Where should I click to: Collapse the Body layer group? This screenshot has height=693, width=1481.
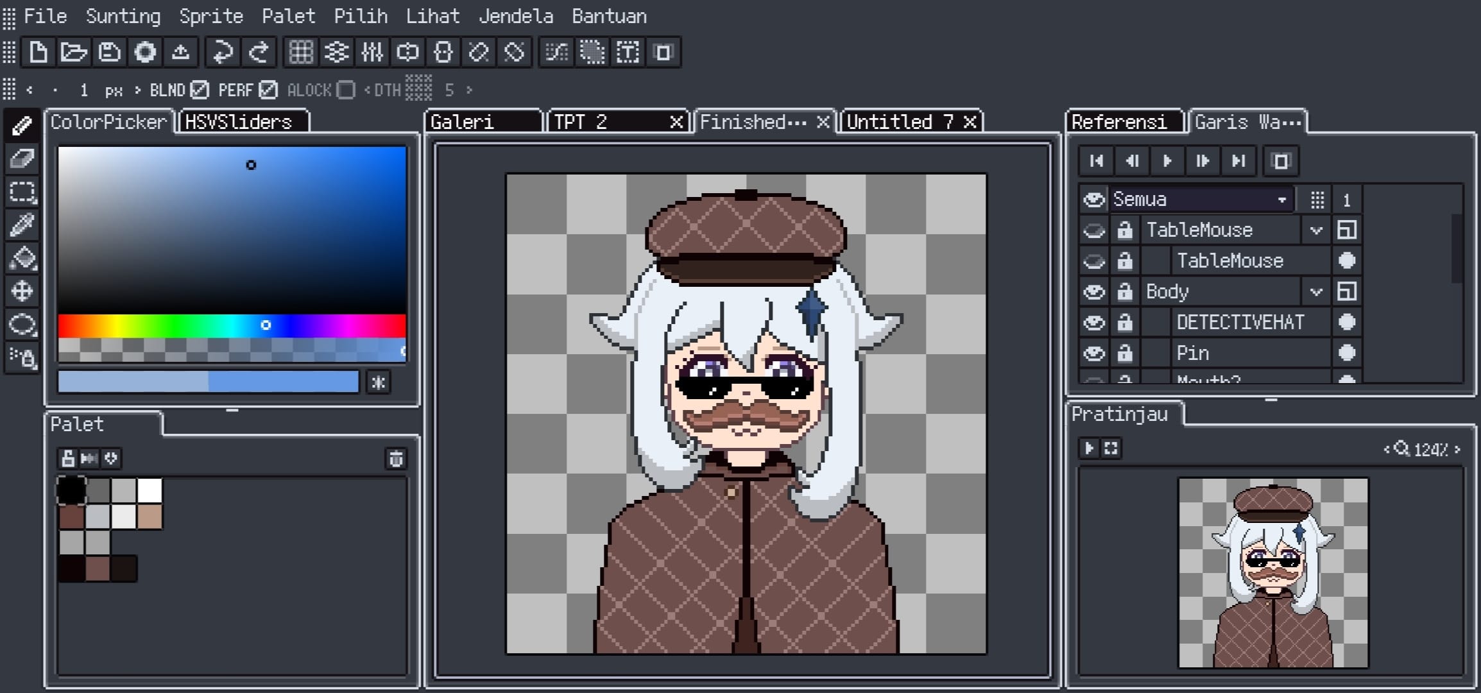pos(1316,291)
